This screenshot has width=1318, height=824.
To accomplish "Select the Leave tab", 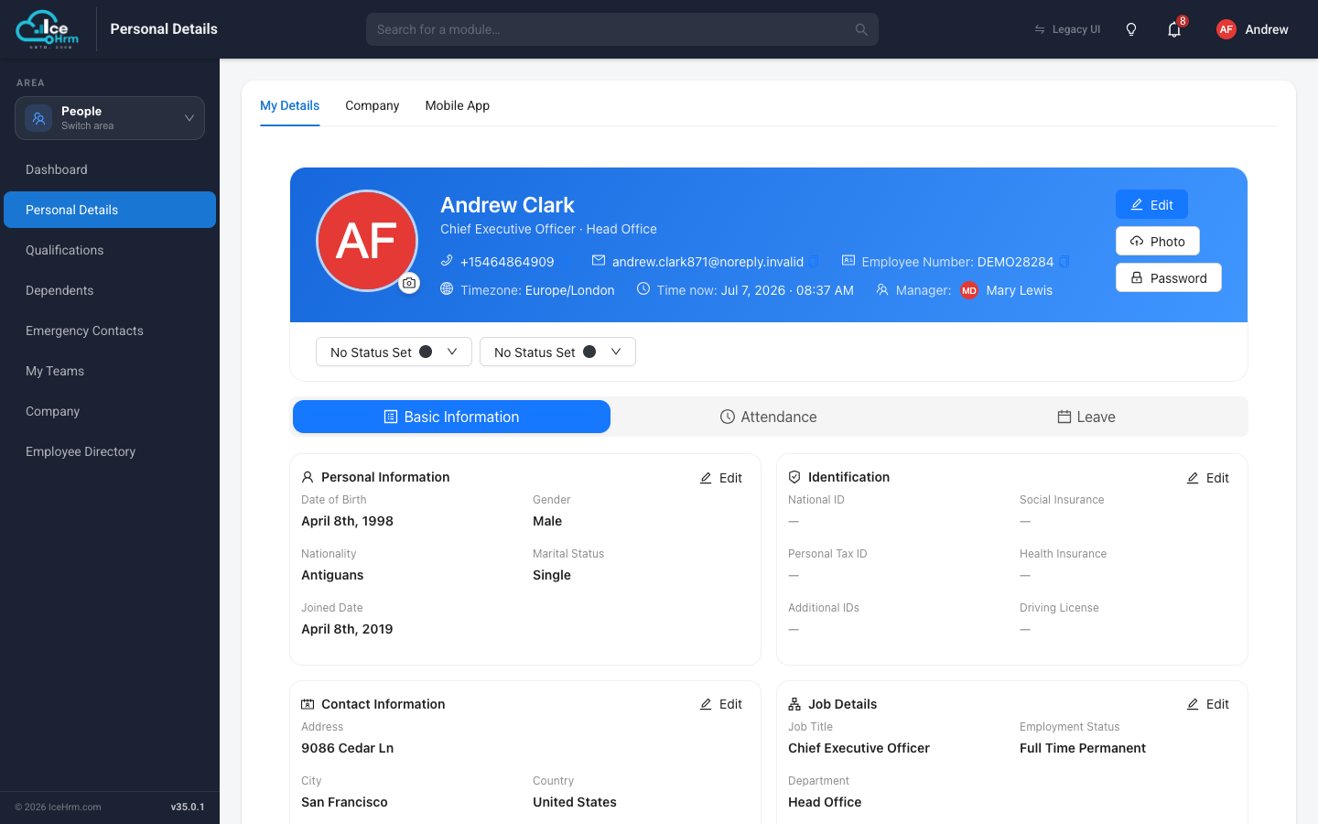I will (x=1086, y=417).
